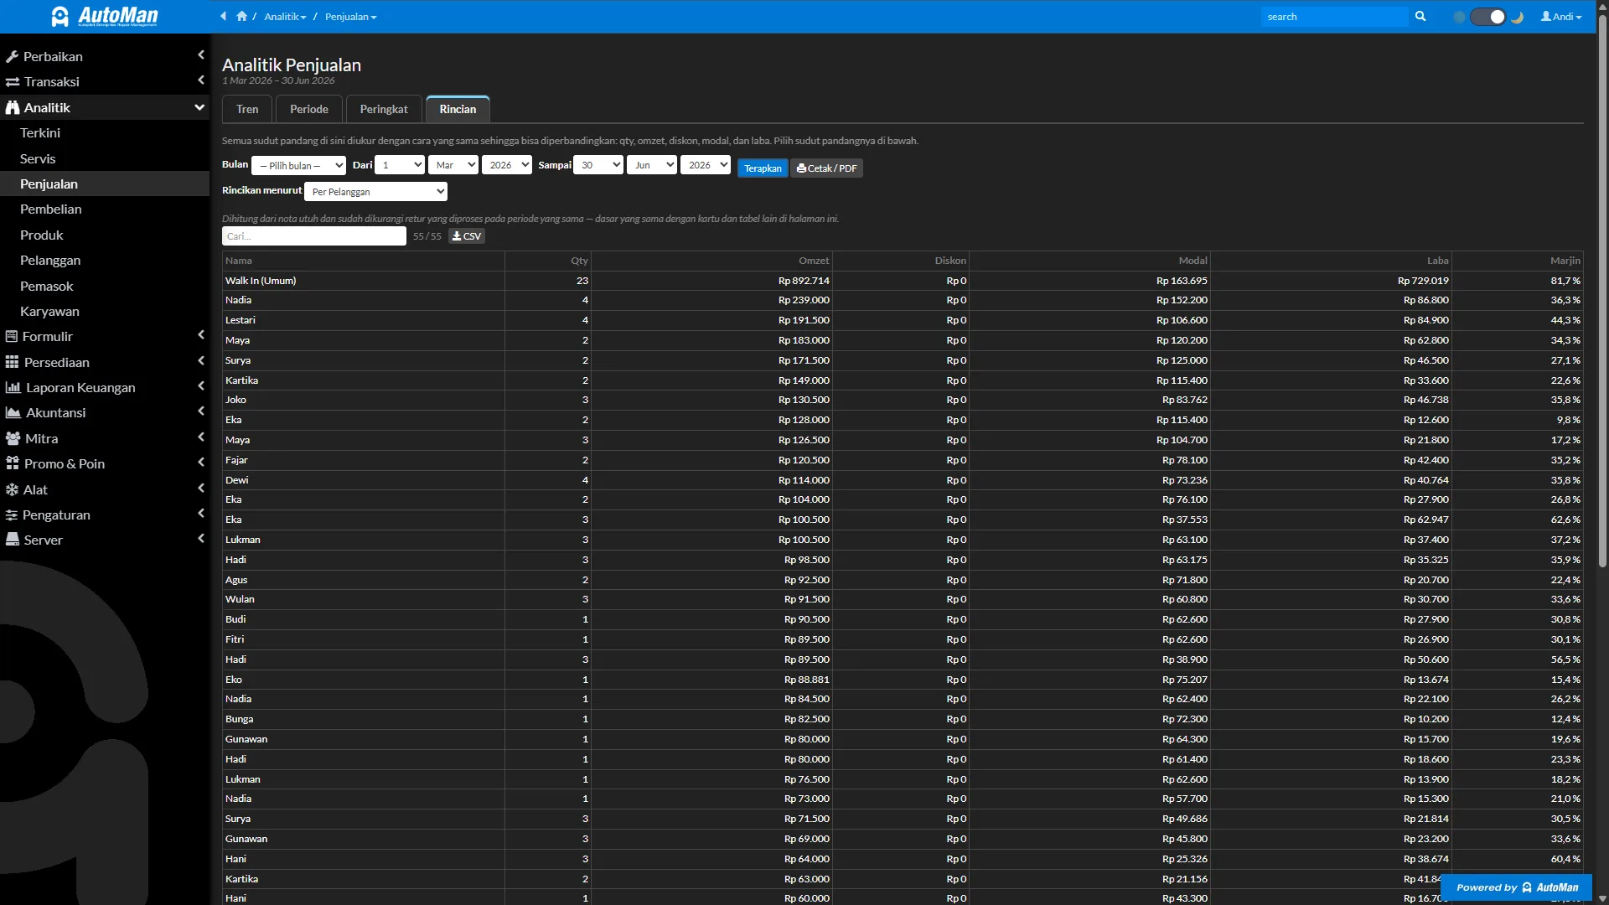
Task: Open the Sampai year dropdown
Action: 706,165
